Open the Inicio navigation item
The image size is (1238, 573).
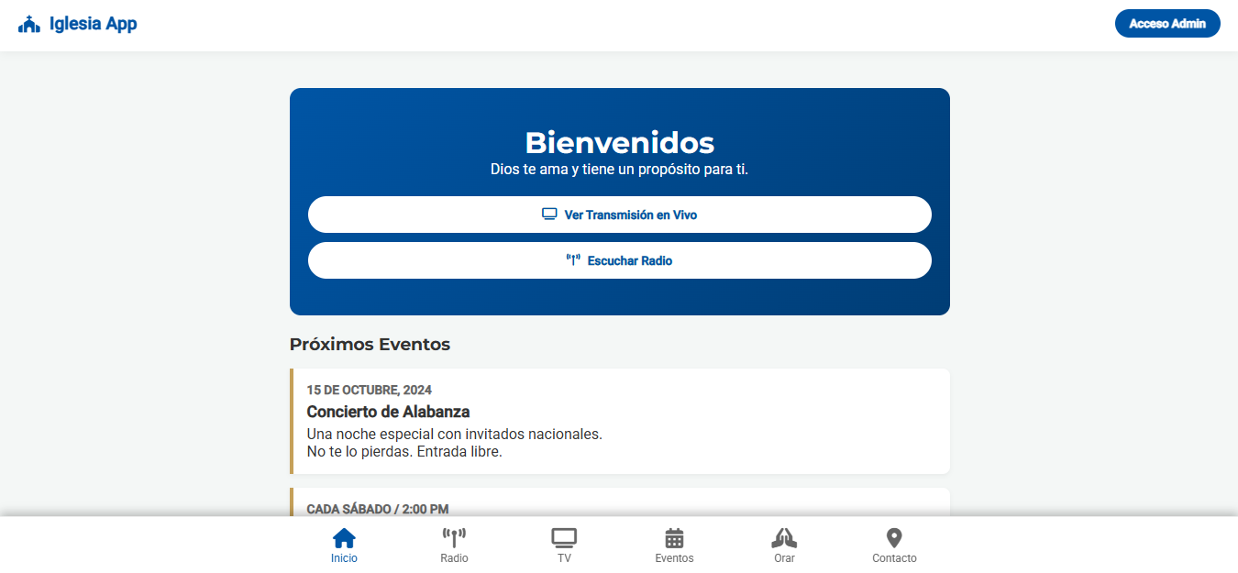344,545
